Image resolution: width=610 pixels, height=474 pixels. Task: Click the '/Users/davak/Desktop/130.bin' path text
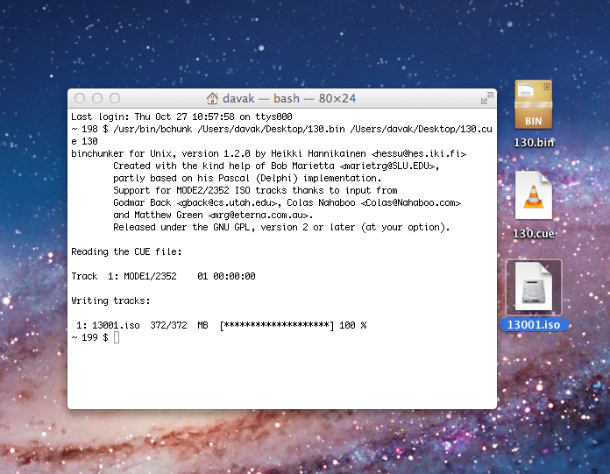pyautogui.click(x=271, y=129)
